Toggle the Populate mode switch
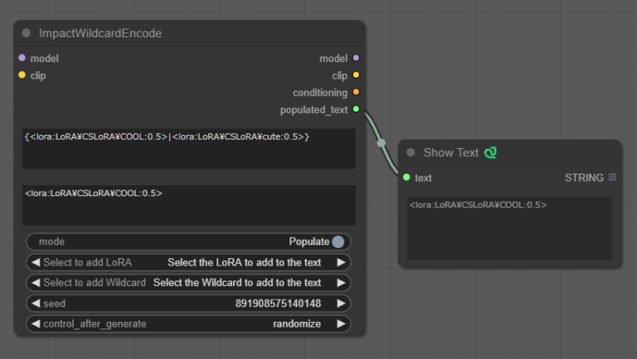 (x=338, y=242)
